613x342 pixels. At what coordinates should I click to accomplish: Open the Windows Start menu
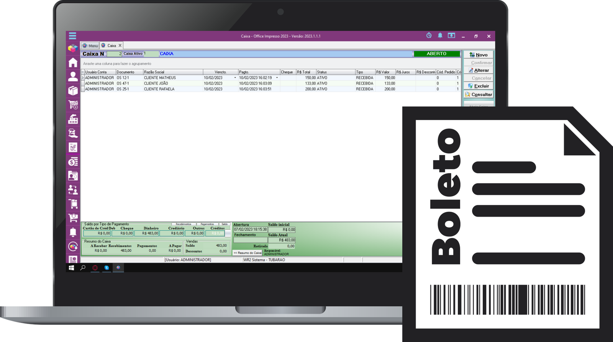71,268
